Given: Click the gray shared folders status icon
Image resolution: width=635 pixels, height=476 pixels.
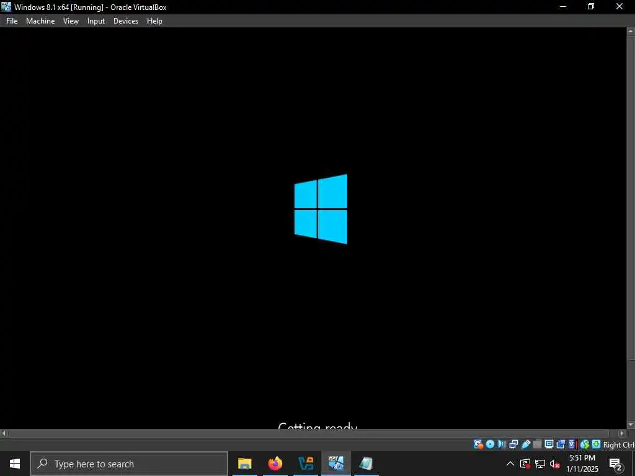Looking at the screenshot, I should click(538, 444).
